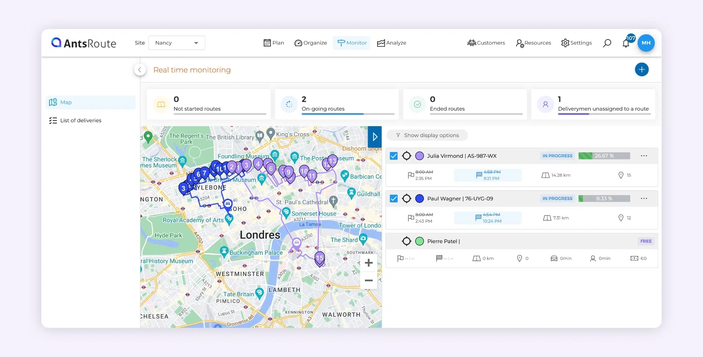
Task: Collapse the sidebar with the back chevron
Action: pyautogui.click(x=140, y=70)
